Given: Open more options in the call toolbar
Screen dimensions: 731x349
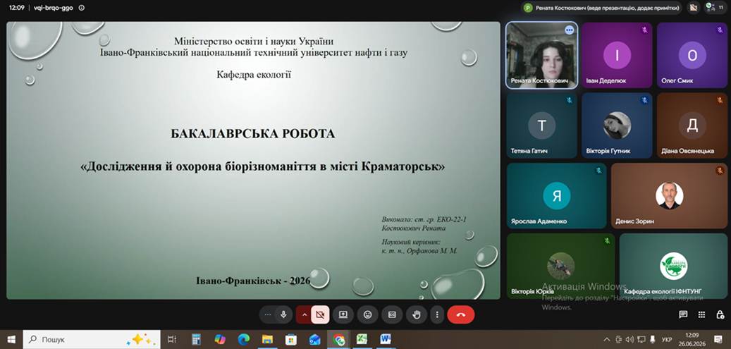Looking at the screenshot, I should click(x=437, y=315).
